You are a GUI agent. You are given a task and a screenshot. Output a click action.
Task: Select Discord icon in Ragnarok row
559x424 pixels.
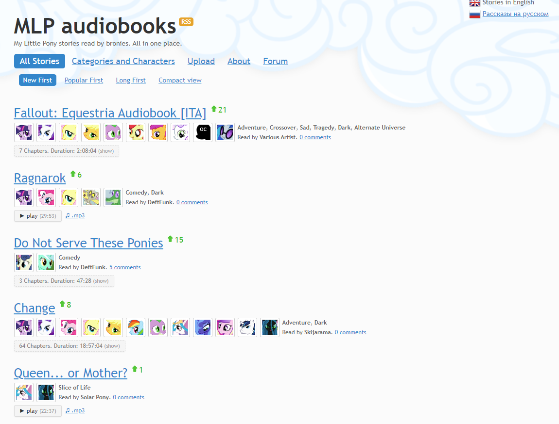[x=91, y=197]
